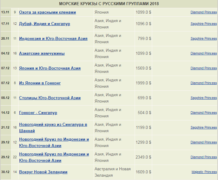Select the date '21.12'

tap(5, 128)
